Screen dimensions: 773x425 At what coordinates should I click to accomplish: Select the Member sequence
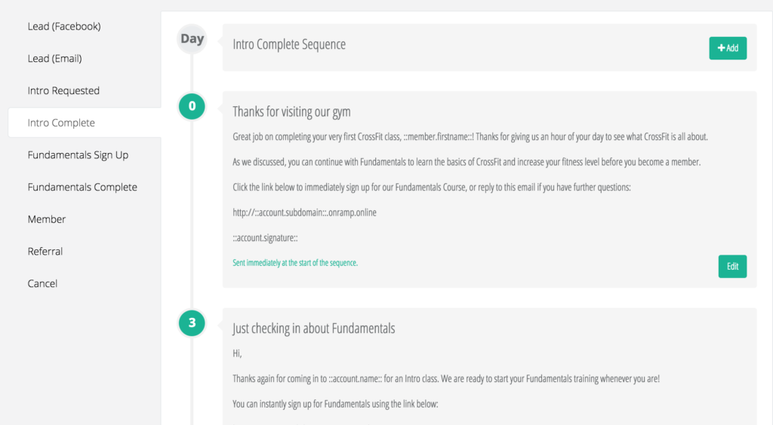47,219
